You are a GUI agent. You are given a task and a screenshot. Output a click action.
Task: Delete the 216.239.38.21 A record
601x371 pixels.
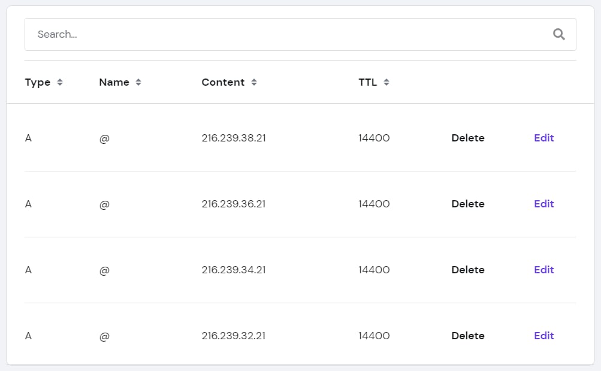468,138
